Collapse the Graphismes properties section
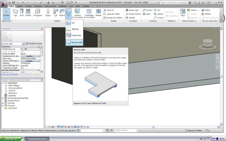Screen dimensions: 226x141 tap(39, 47)
